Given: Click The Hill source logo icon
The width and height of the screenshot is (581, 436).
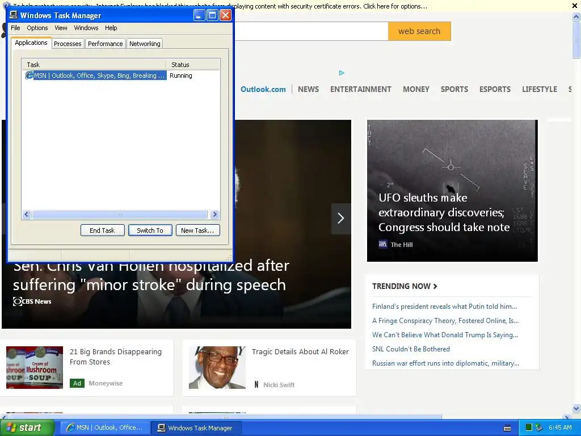Looking at the screenshot, I should coord(382,244).
